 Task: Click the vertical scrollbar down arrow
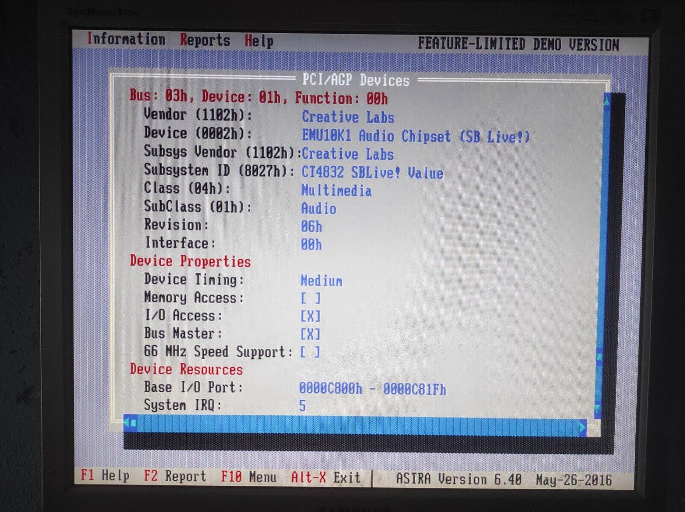click(x=598, y=408)
